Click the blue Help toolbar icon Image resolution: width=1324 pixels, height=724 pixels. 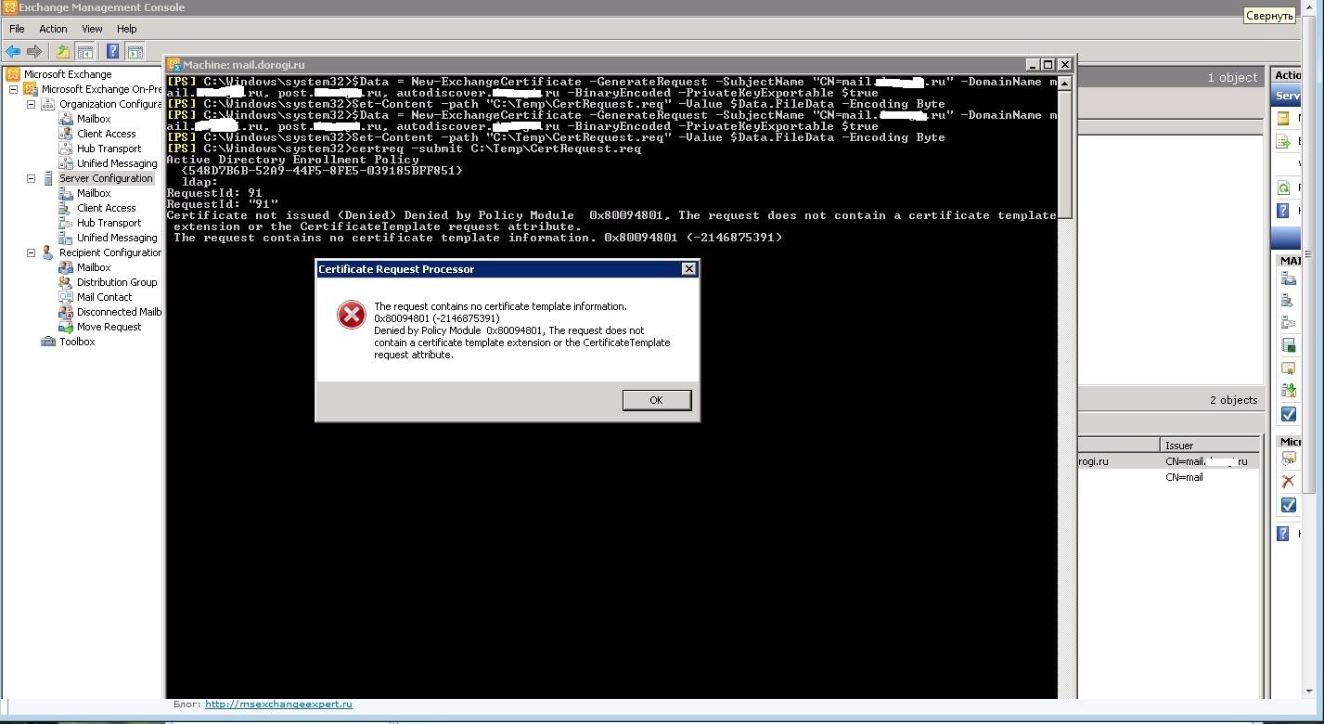[113, 52]
